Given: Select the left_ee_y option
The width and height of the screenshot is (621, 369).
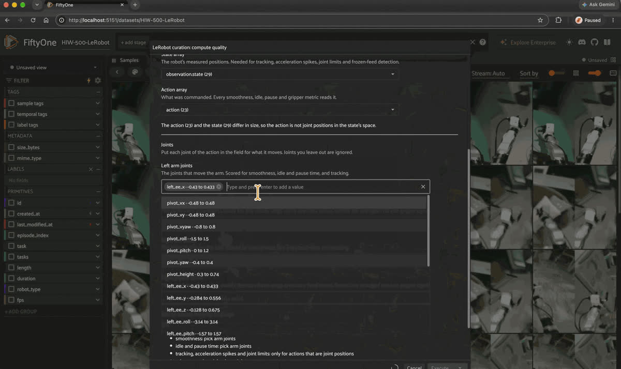Looking at the screenshot, I should [294, 298].
